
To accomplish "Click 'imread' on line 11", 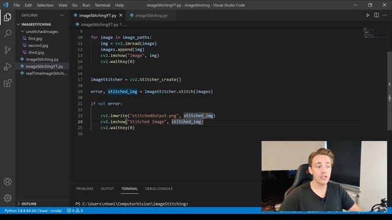I will [132, 43].
